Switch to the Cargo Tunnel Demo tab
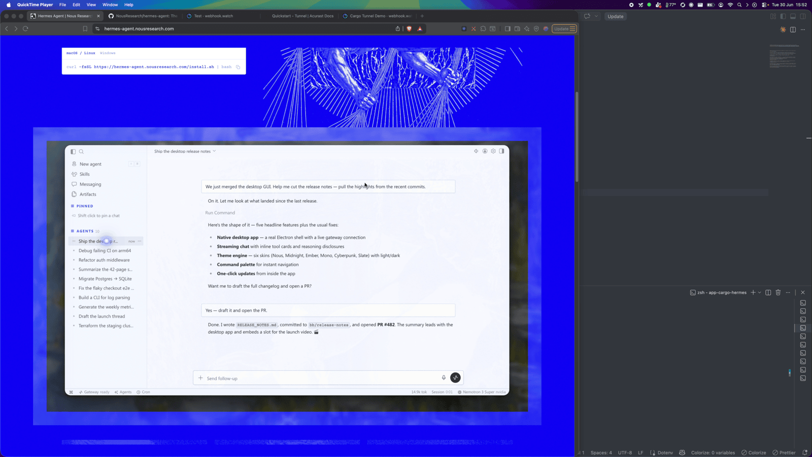This screenshot has height=457, width=812. coord(378,16)
